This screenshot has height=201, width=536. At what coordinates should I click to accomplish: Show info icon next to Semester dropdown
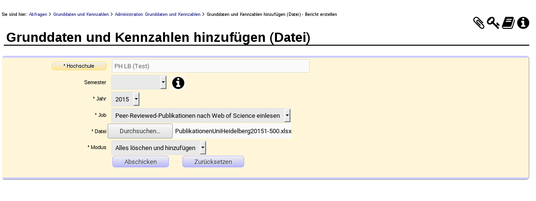[x=178, y=83]
